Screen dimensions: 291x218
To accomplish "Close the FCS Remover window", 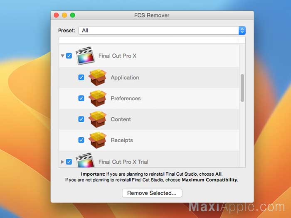I will (x=56, y=15).
